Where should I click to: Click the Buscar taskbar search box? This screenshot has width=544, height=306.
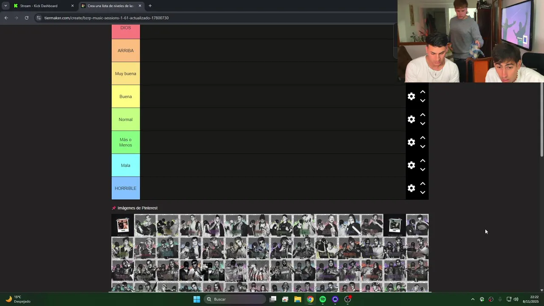point(235,299)
